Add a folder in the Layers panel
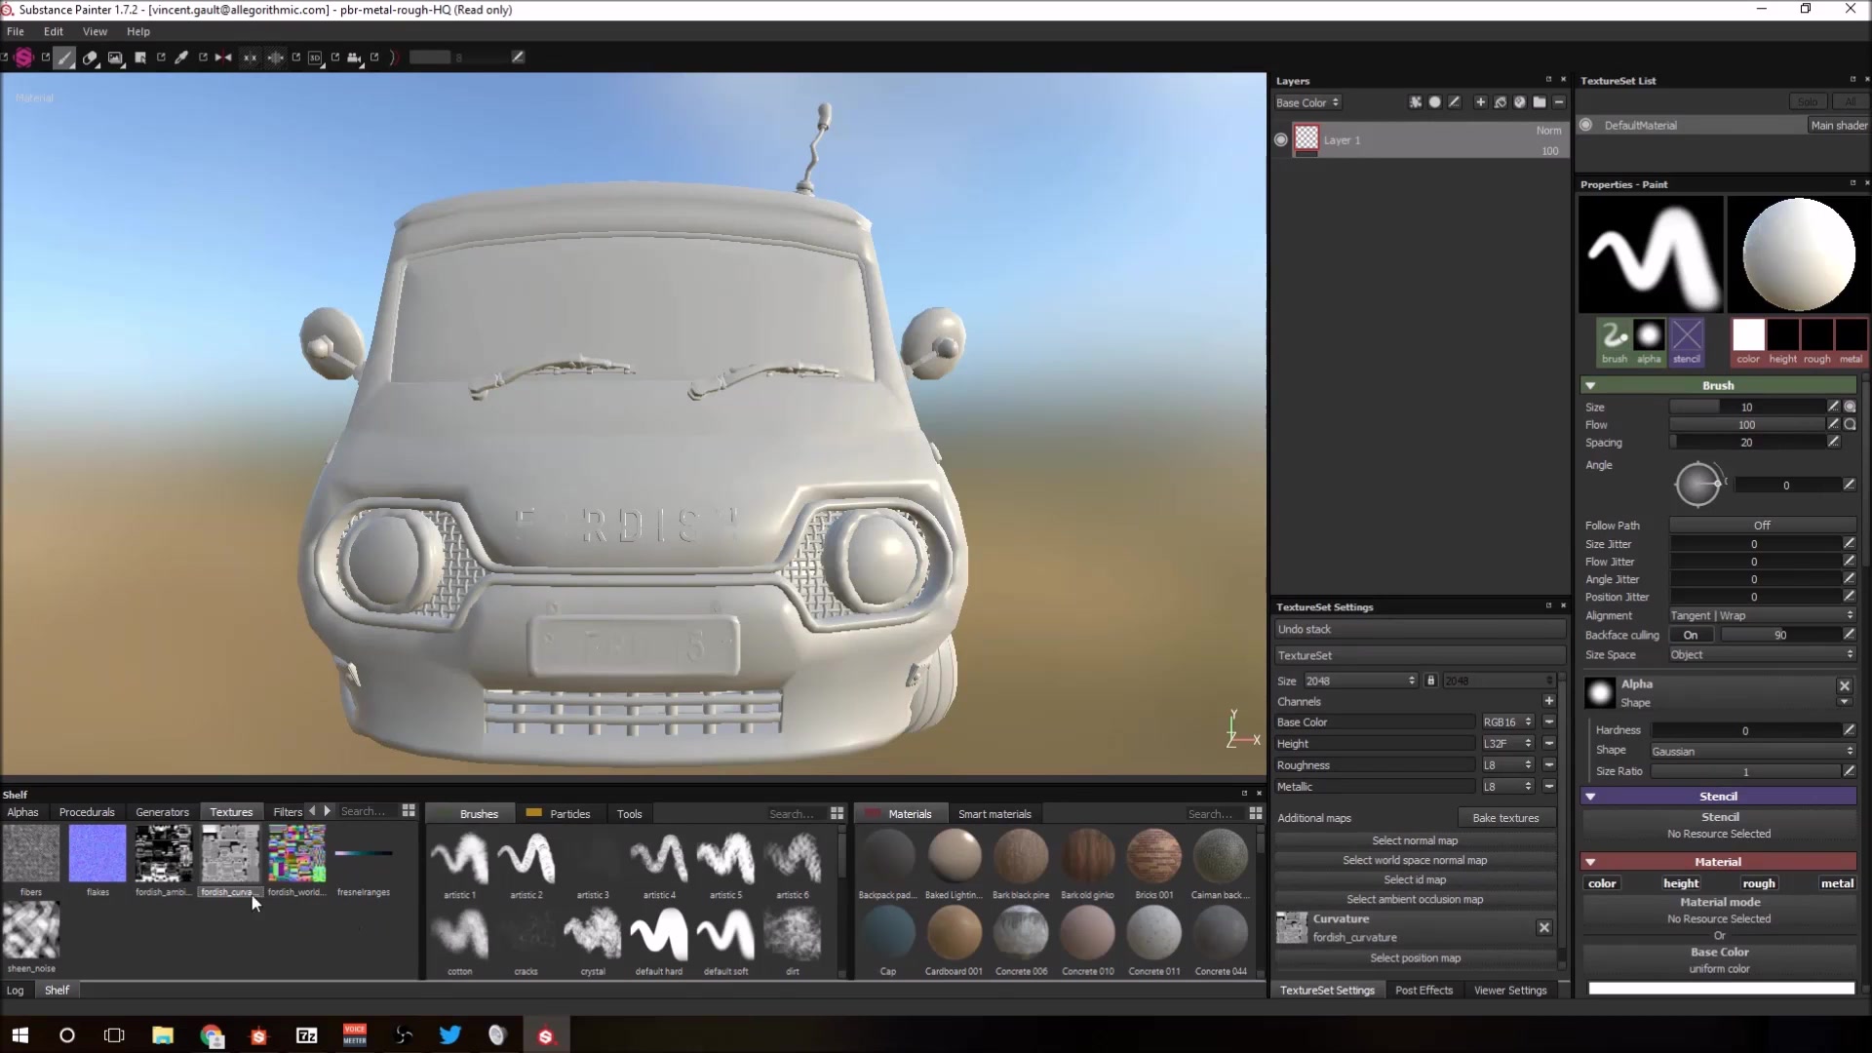The image size is (1872, 1053). tap(1539, 102)
